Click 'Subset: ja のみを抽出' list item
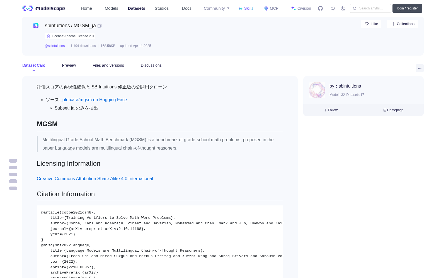 pyautogui.click(x=76, y=108)
